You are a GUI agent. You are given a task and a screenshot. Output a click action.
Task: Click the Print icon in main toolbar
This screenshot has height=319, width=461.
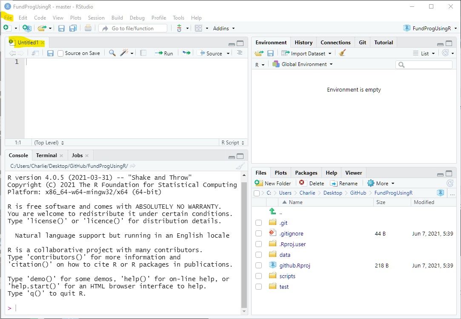(88, 28)
